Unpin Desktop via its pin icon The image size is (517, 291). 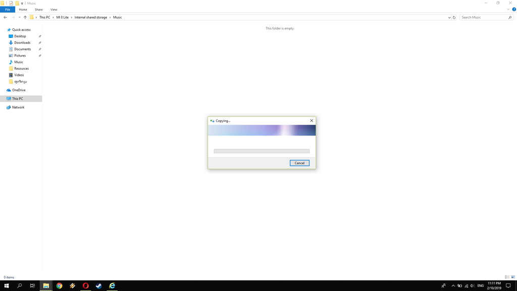tap(40, 36)
